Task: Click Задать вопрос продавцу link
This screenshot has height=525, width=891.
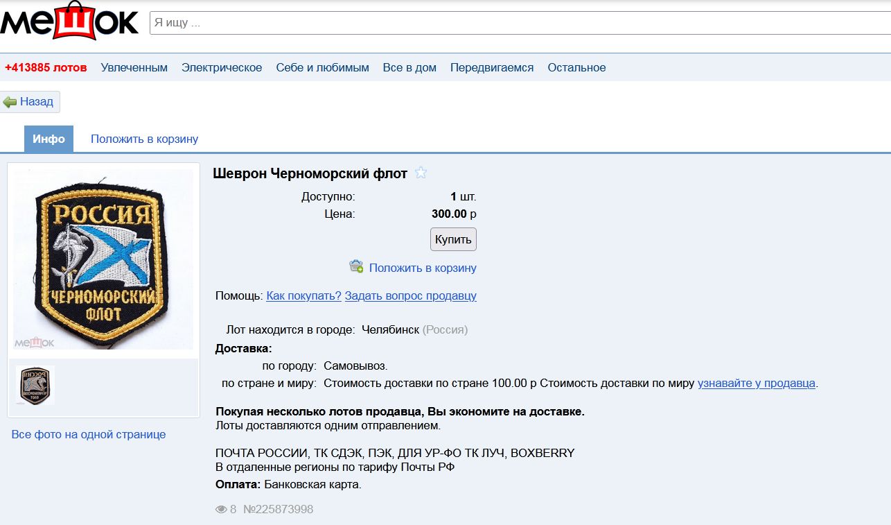Action: tap(410, 296)
